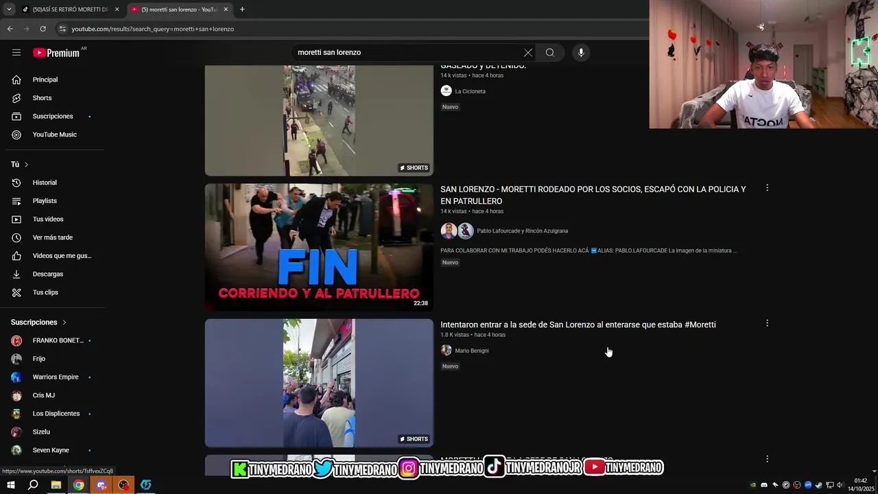Start voice search with microphone icon
This screenshot has height=494, width=878.
pyautogui.click(x=581, y=52)
